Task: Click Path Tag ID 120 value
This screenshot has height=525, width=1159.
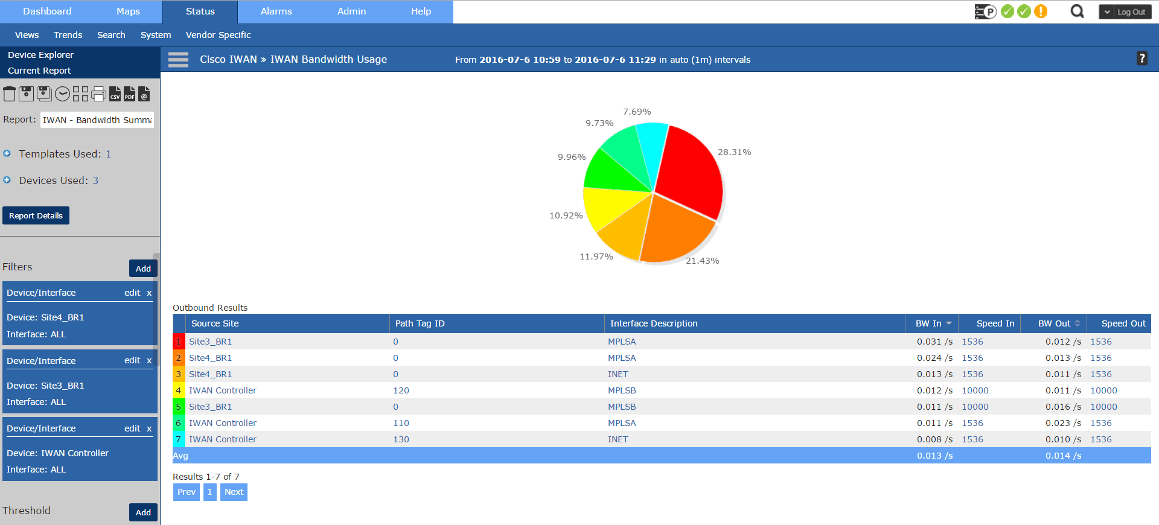Action: tap(401, 390)
